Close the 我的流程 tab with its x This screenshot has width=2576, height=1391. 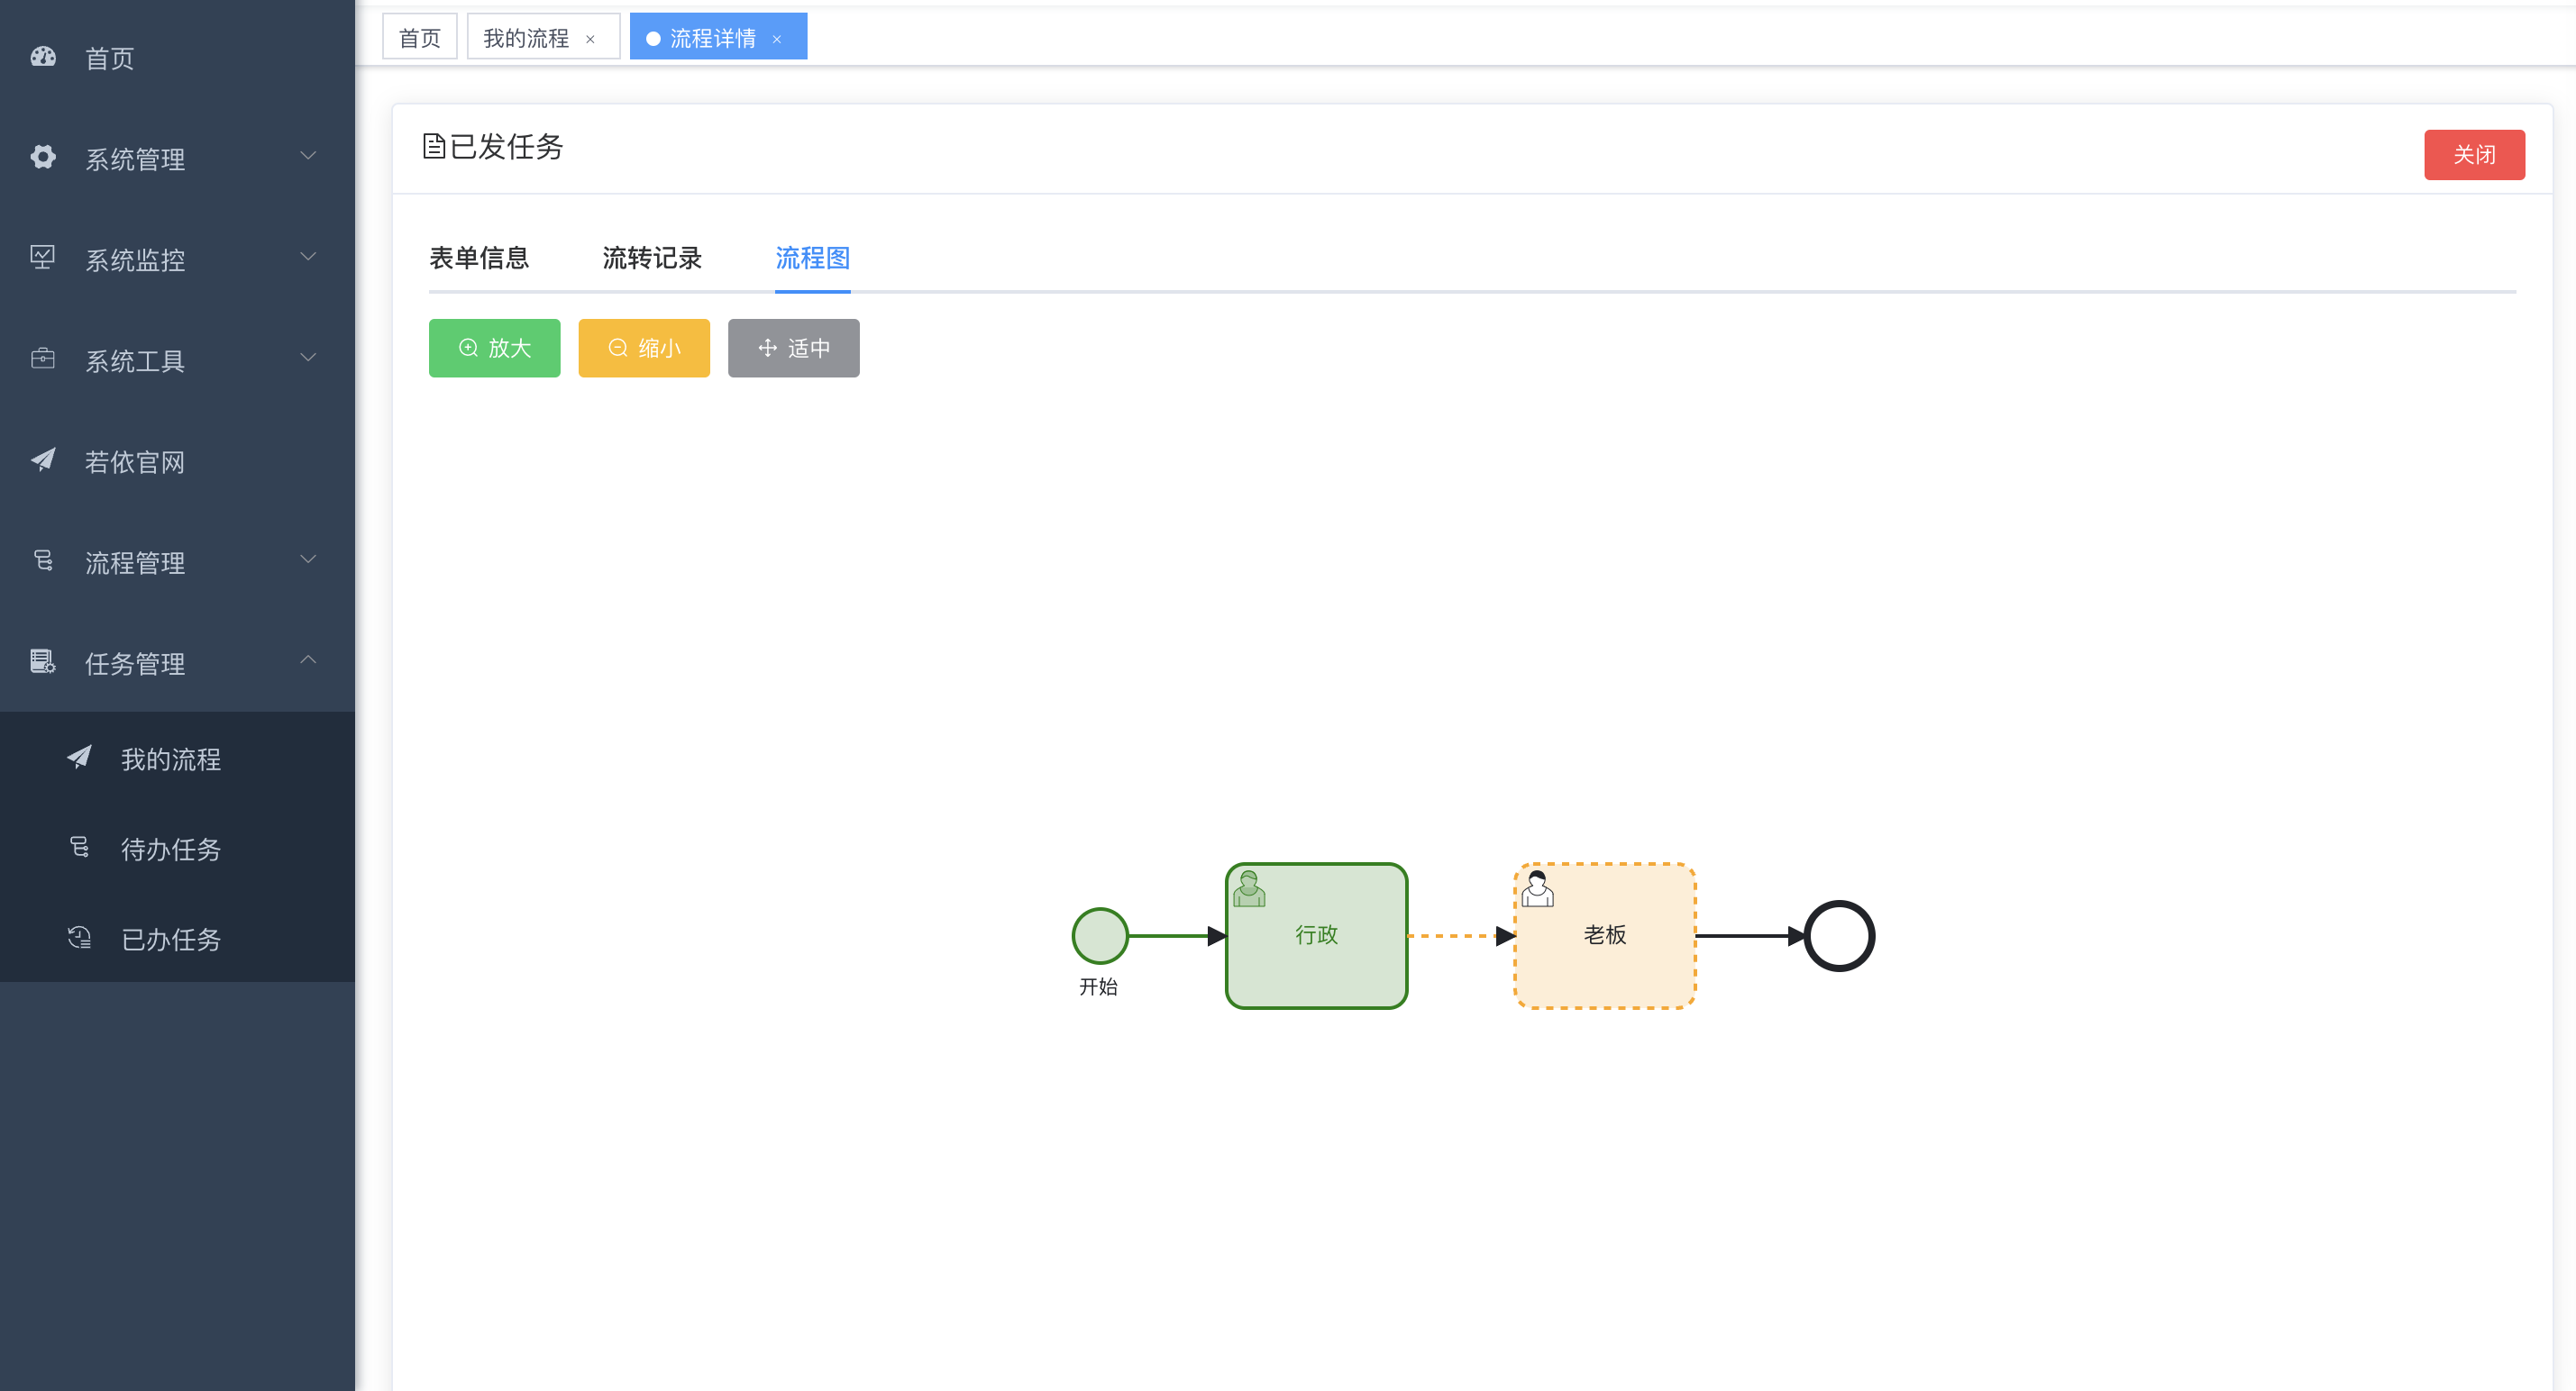tap(590, 39)
